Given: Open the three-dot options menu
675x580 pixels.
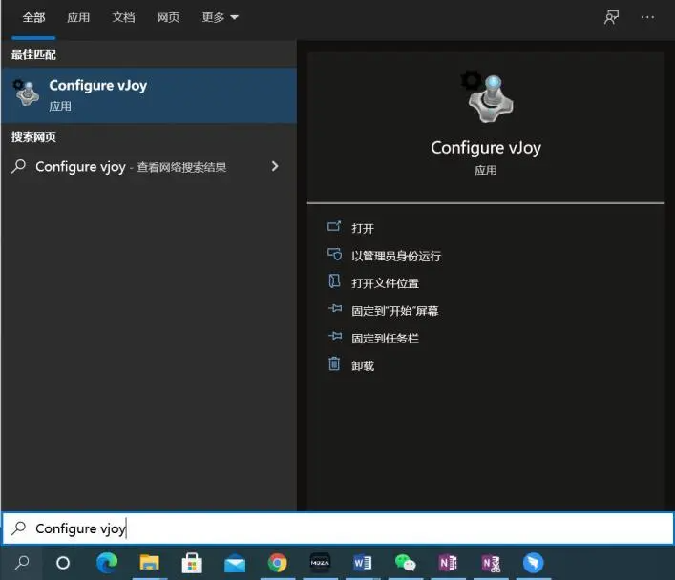Looking at the screenshot, I should 647,17.
